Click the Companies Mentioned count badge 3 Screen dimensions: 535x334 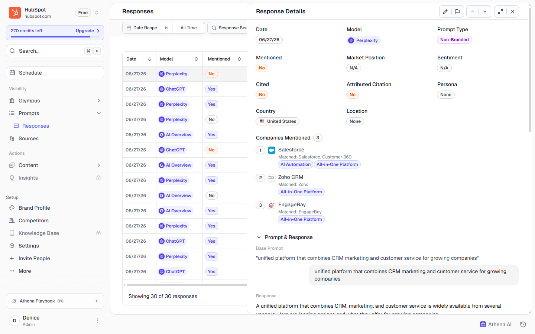click(x=318, y=138)
